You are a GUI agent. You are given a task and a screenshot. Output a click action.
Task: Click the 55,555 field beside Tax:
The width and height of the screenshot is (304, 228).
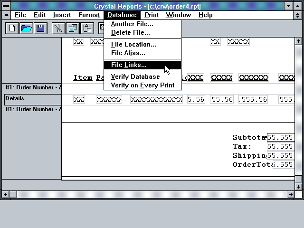pyautogui.click(x=281, y=146)
